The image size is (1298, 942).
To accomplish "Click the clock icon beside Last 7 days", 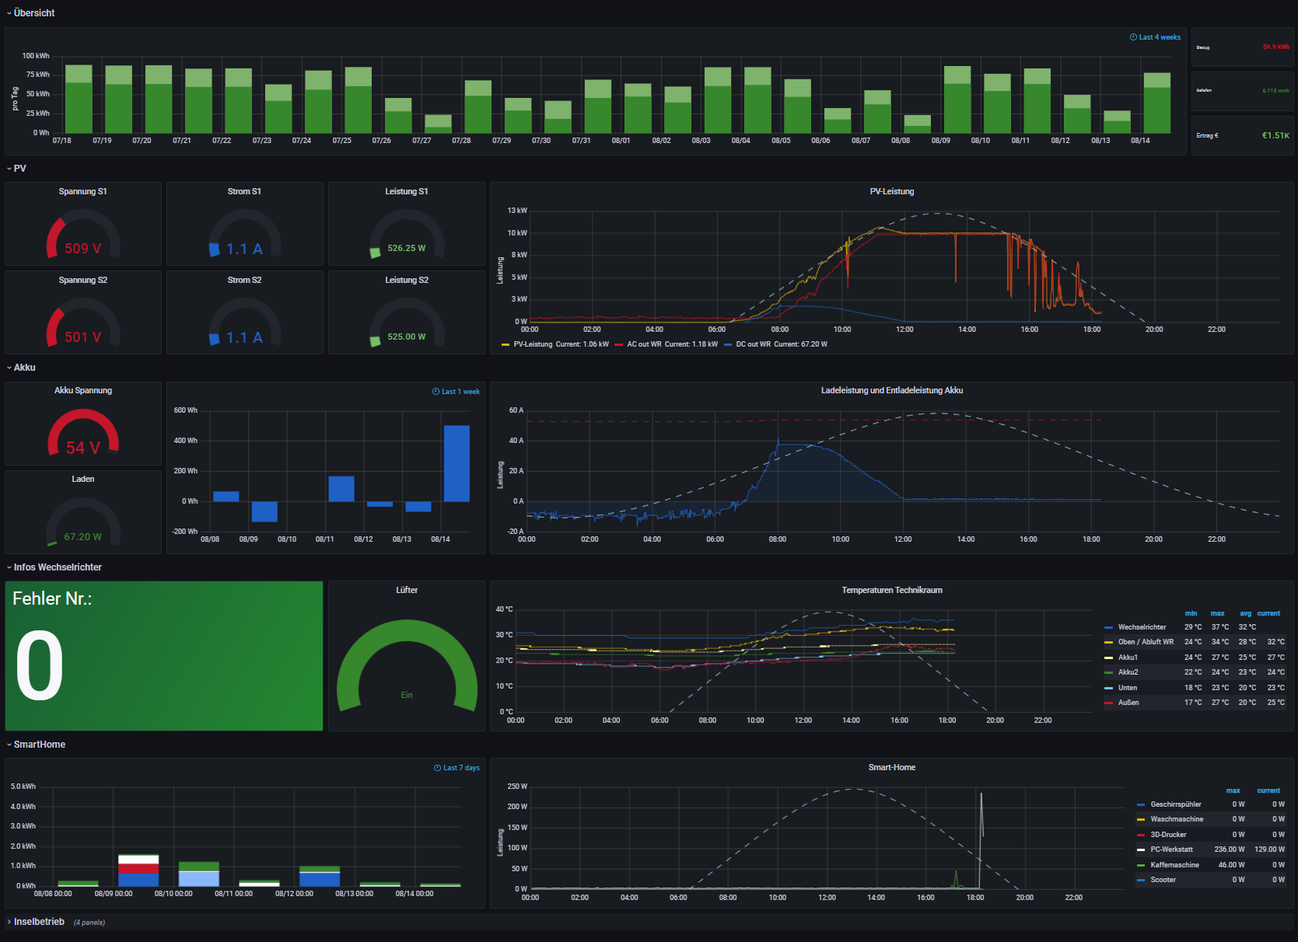I will pyautogui.click(x=438, y=768).
